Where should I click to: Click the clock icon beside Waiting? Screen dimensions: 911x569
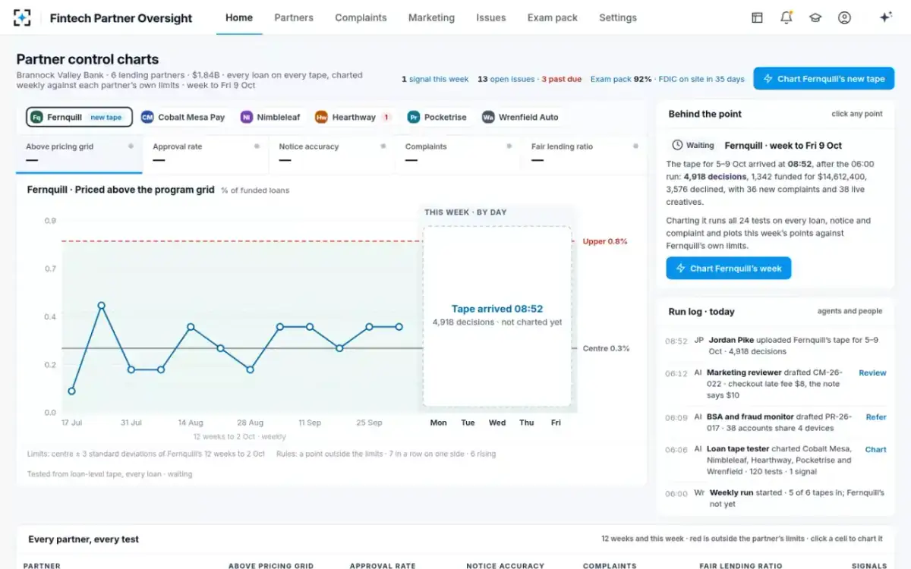click(678, 145)
